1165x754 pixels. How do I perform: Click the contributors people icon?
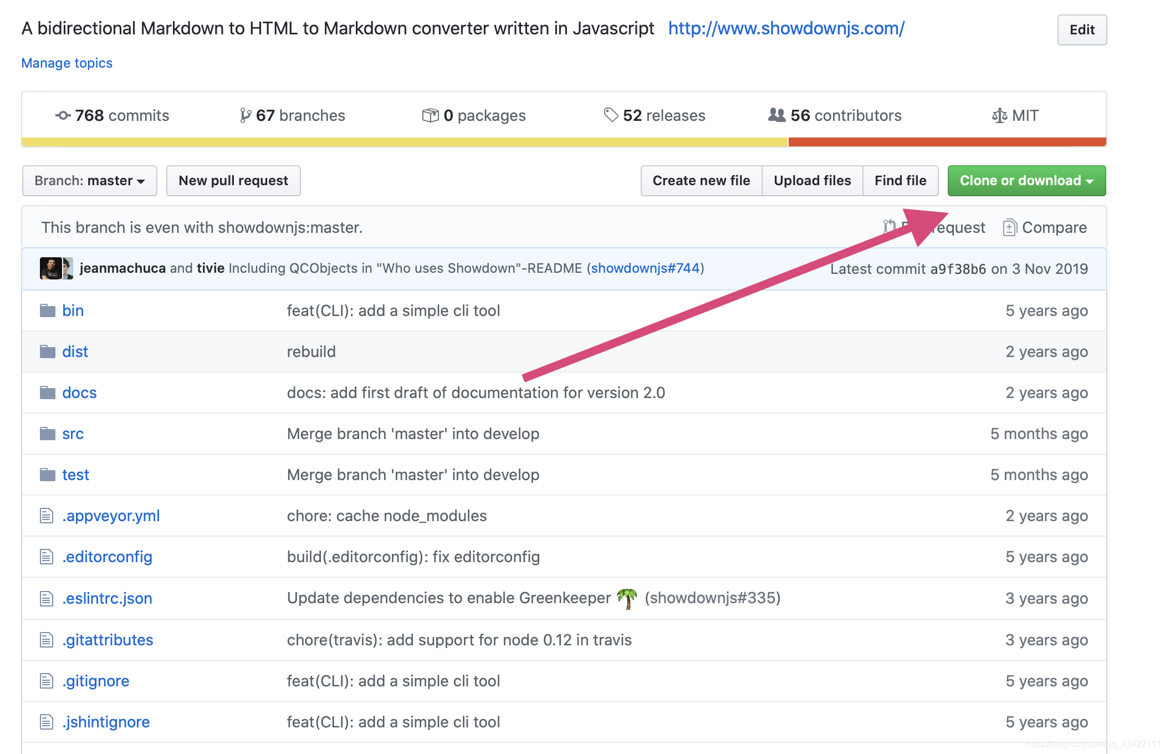coord(776,115)
